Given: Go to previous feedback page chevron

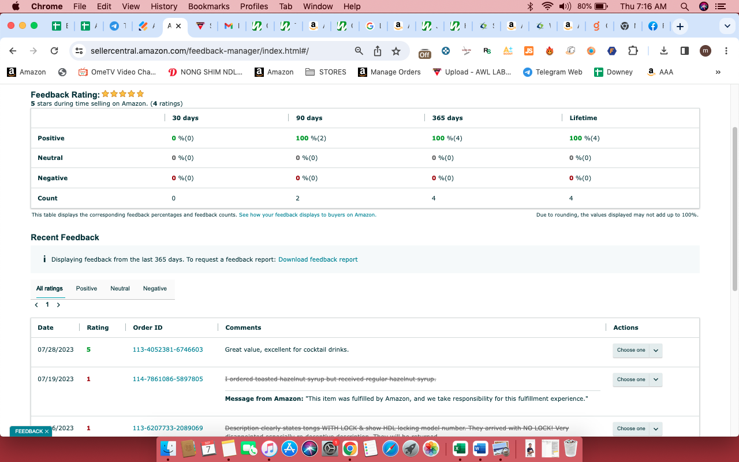Looking at the screenshot, I should pyautogui.click(x=36, y=304).
